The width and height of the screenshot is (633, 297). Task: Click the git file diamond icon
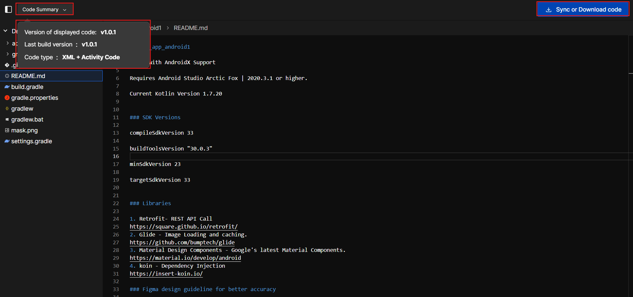(7, 65)
